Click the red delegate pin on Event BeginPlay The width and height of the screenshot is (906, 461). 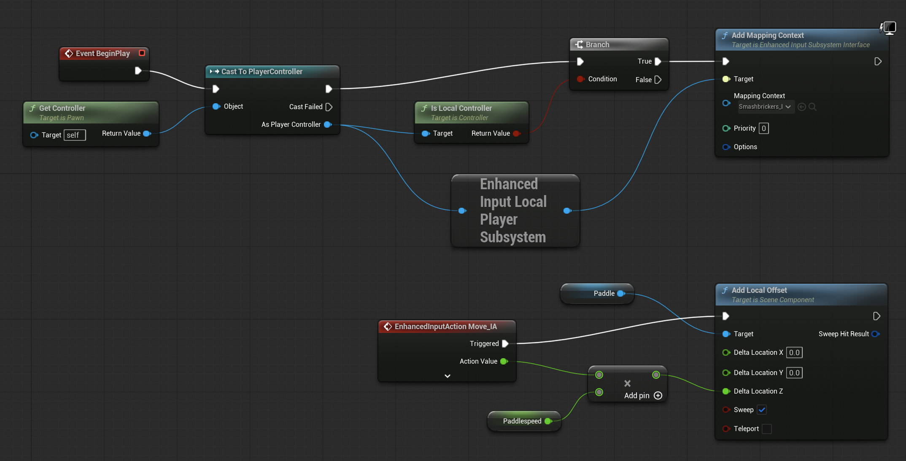[x=142, y=53]
